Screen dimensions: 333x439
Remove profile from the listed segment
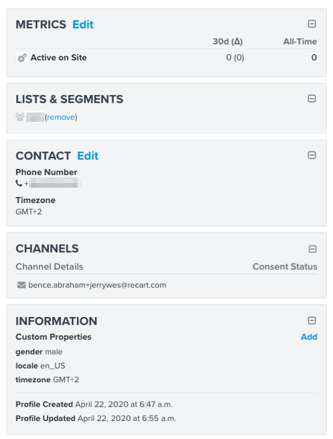61,117
